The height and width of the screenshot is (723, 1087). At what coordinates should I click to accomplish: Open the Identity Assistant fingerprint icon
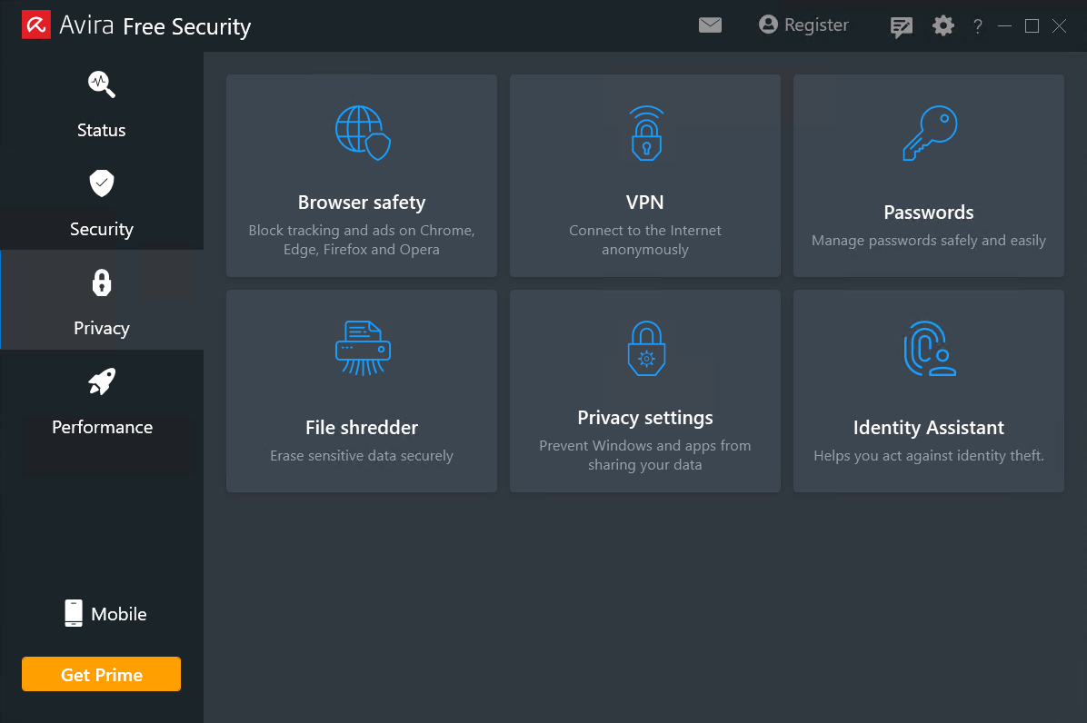pos(928,348)
